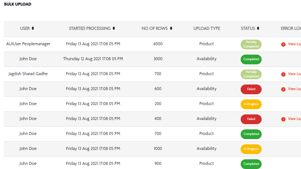Click Product type in the 200-rows row

(x=207, y=104)
